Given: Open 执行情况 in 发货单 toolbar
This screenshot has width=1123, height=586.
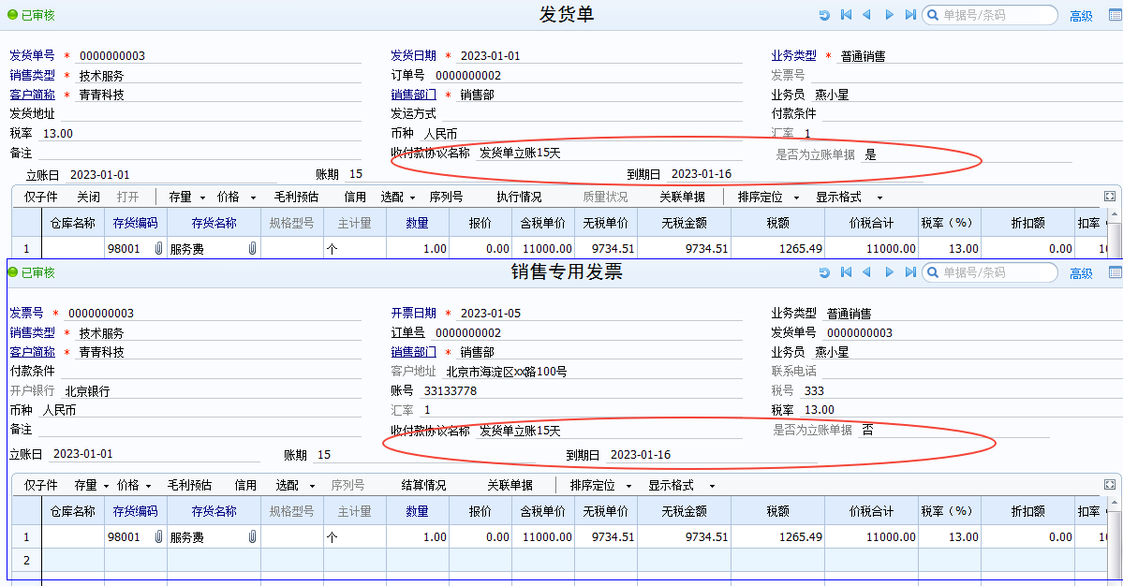Looking at the screenshot, I should click(519, 197).
